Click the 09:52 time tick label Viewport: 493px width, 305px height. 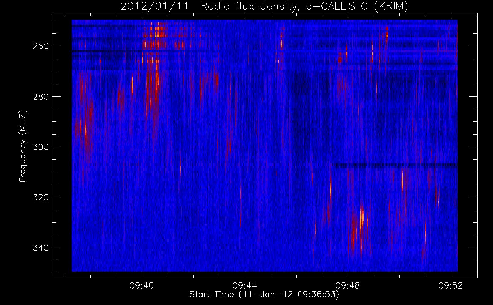pyautogui.click(x=451, y=286)
